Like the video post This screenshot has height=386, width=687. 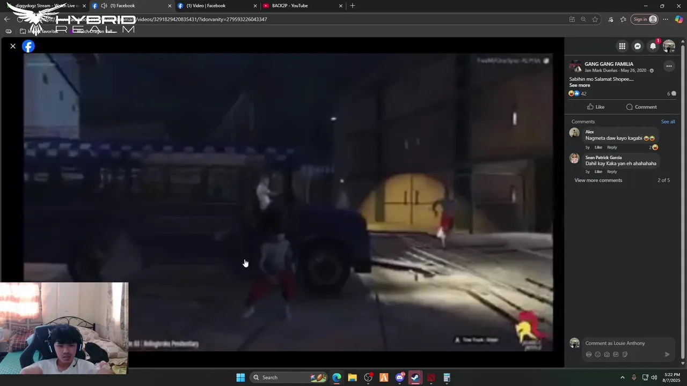[596, 107]
